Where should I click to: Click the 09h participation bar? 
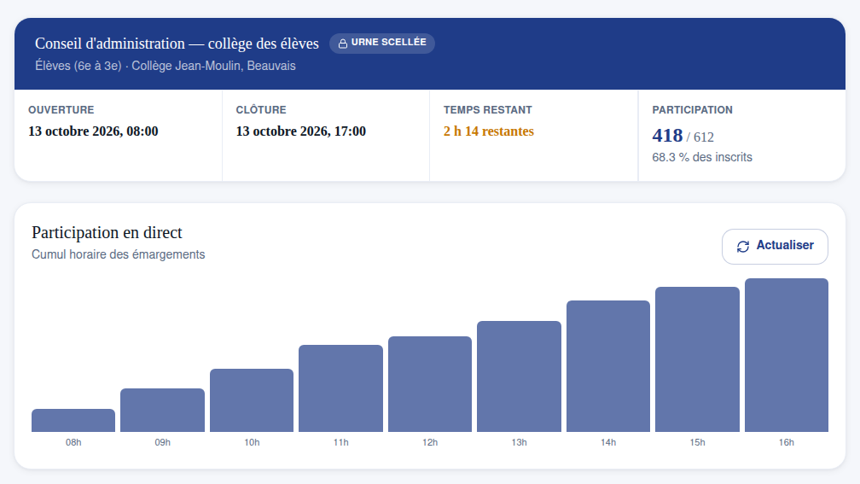[162, 410]
